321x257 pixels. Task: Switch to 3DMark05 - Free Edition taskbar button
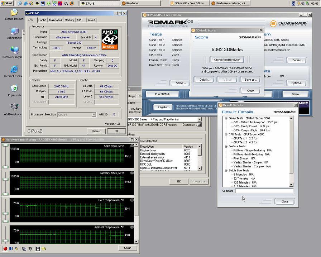189,3
